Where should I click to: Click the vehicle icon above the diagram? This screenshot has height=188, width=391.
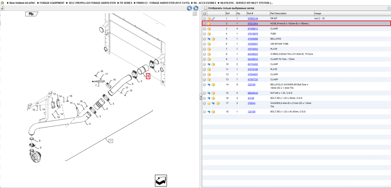pos(31,14)
